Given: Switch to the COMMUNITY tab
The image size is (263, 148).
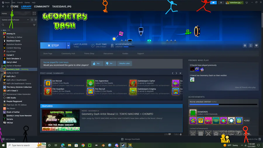Looking at the screenshot, I should click(x=41, y=6).
